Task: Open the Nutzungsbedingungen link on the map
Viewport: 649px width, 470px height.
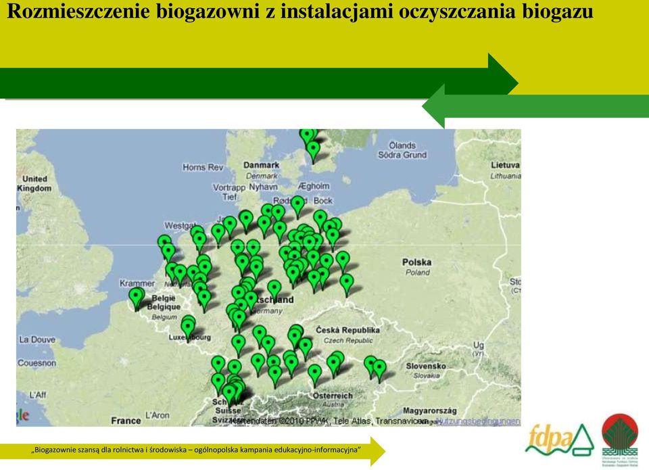Action: tap(480, 421)
